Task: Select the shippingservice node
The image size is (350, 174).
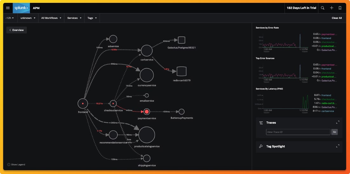Action: tap(147, 158)
